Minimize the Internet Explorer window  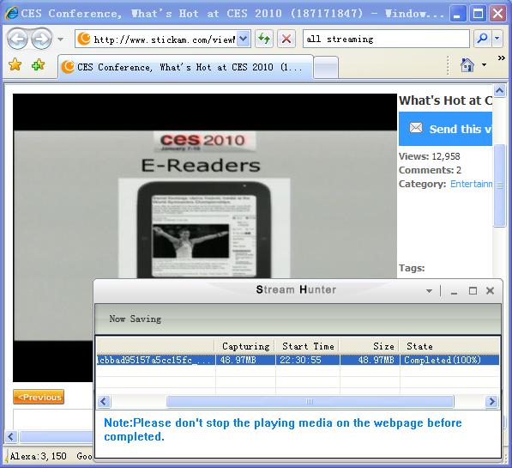pyautogui.click(x=458, y=14)
